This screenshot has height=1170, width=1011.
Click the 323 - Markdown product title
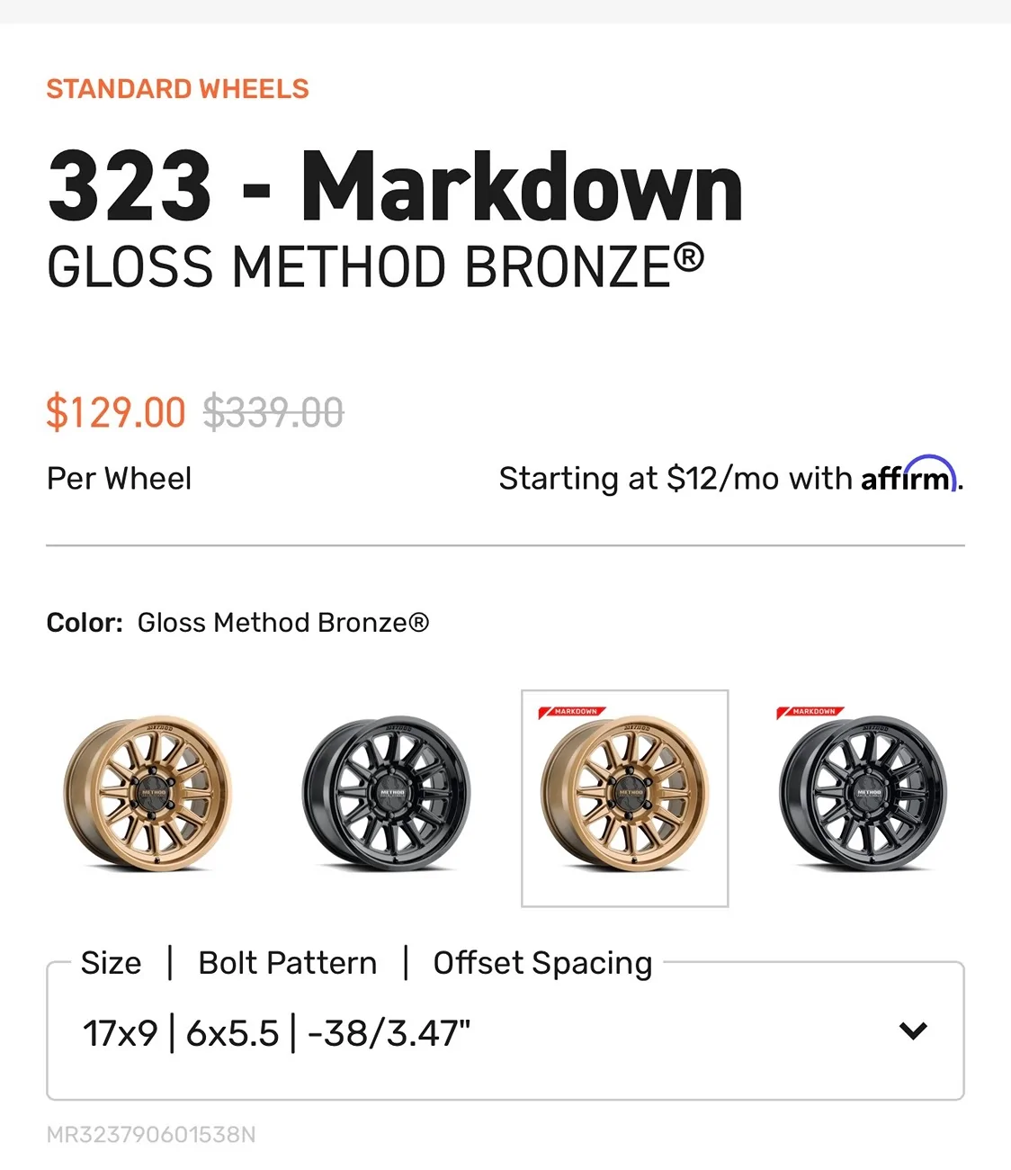point(395,186)
